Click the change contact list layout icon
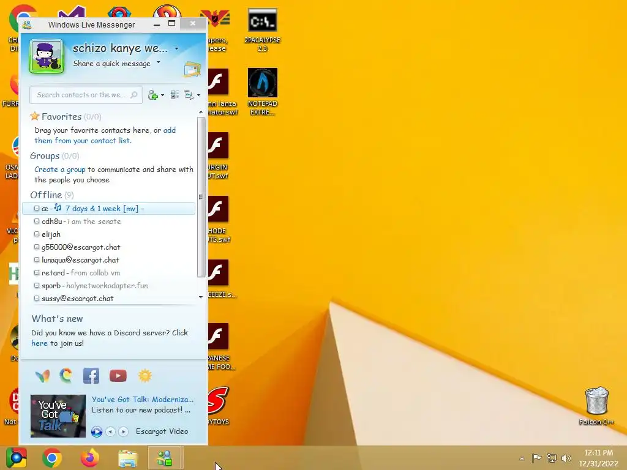The width and height of the screenshot is (627, 470). click(175, 95)
